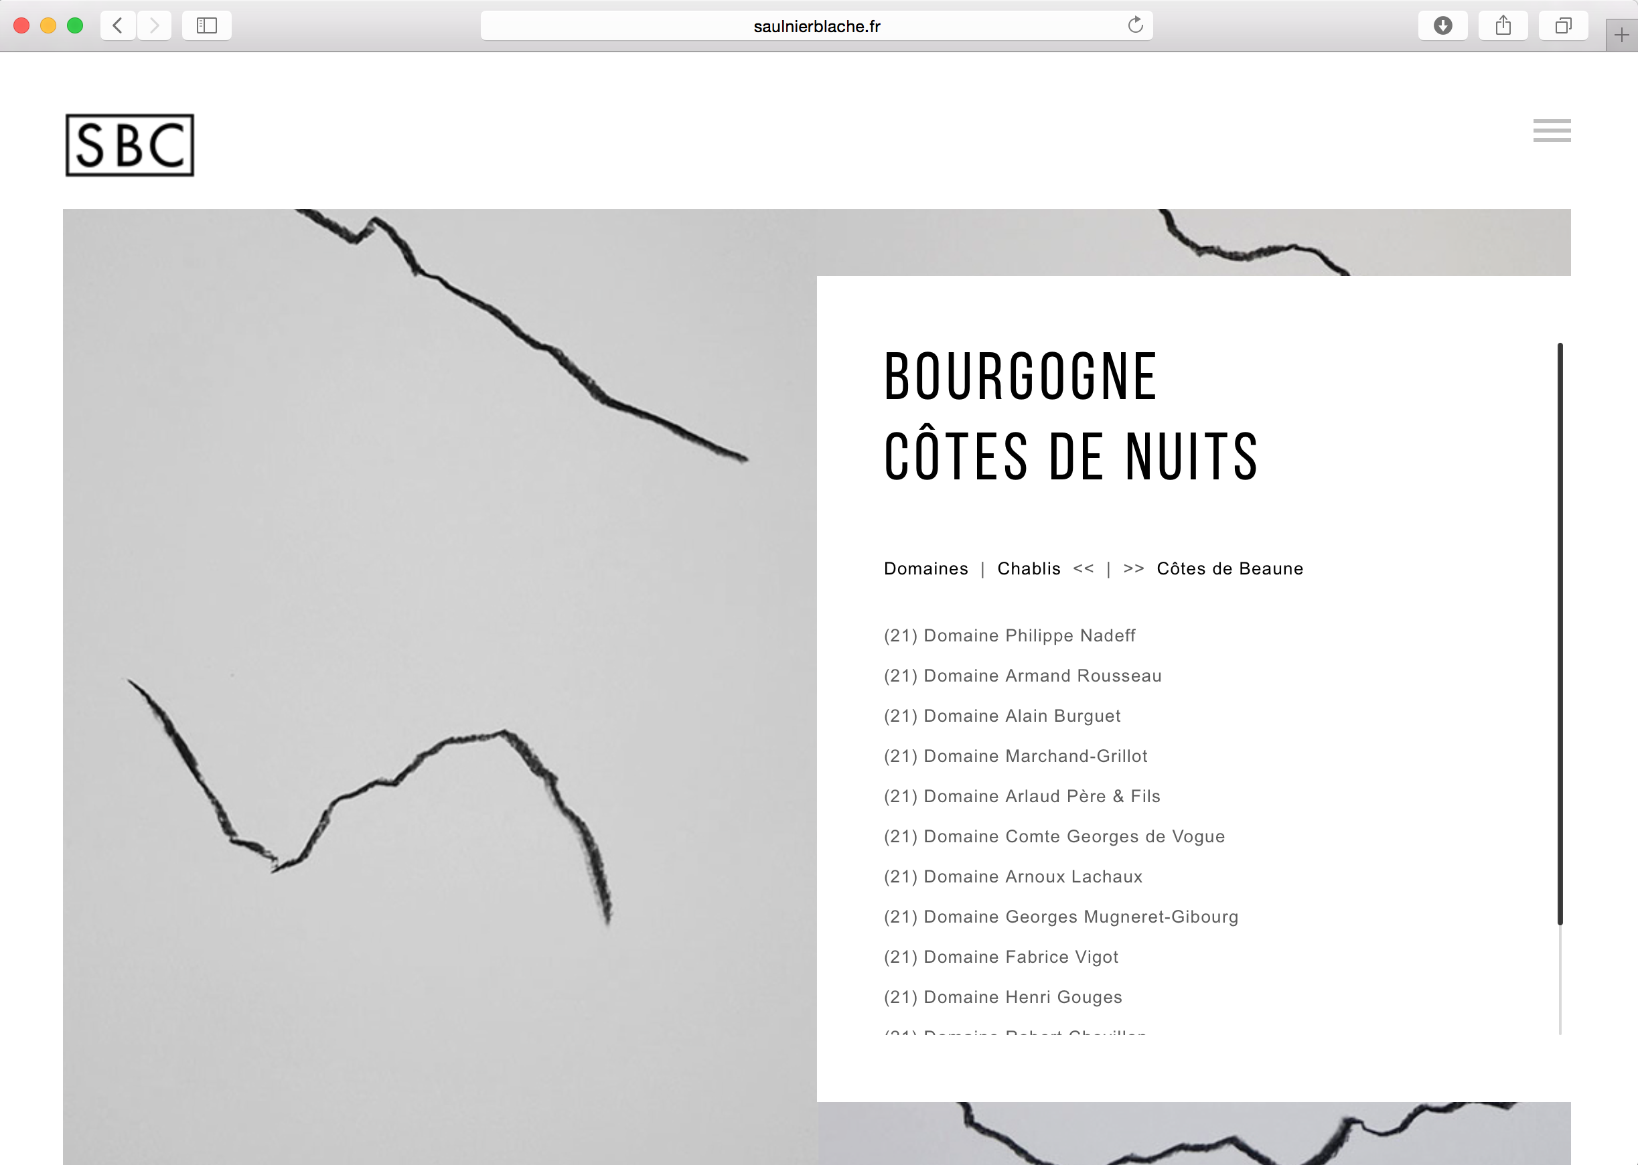Screen dimensions: 1638x1165
Task: Toggle the Safari sidebar icon
Action: tap(207, 26)
